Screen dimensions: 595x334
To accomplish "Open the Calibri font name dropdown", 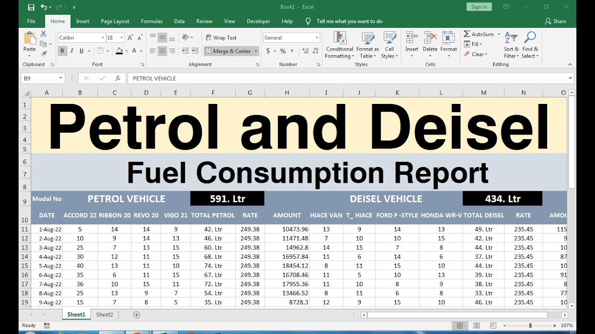I will click(103, 38).
